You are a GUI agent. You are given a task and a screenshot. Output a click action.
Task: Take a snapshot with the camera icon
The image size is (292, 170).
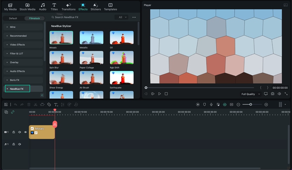pos(272,94)
